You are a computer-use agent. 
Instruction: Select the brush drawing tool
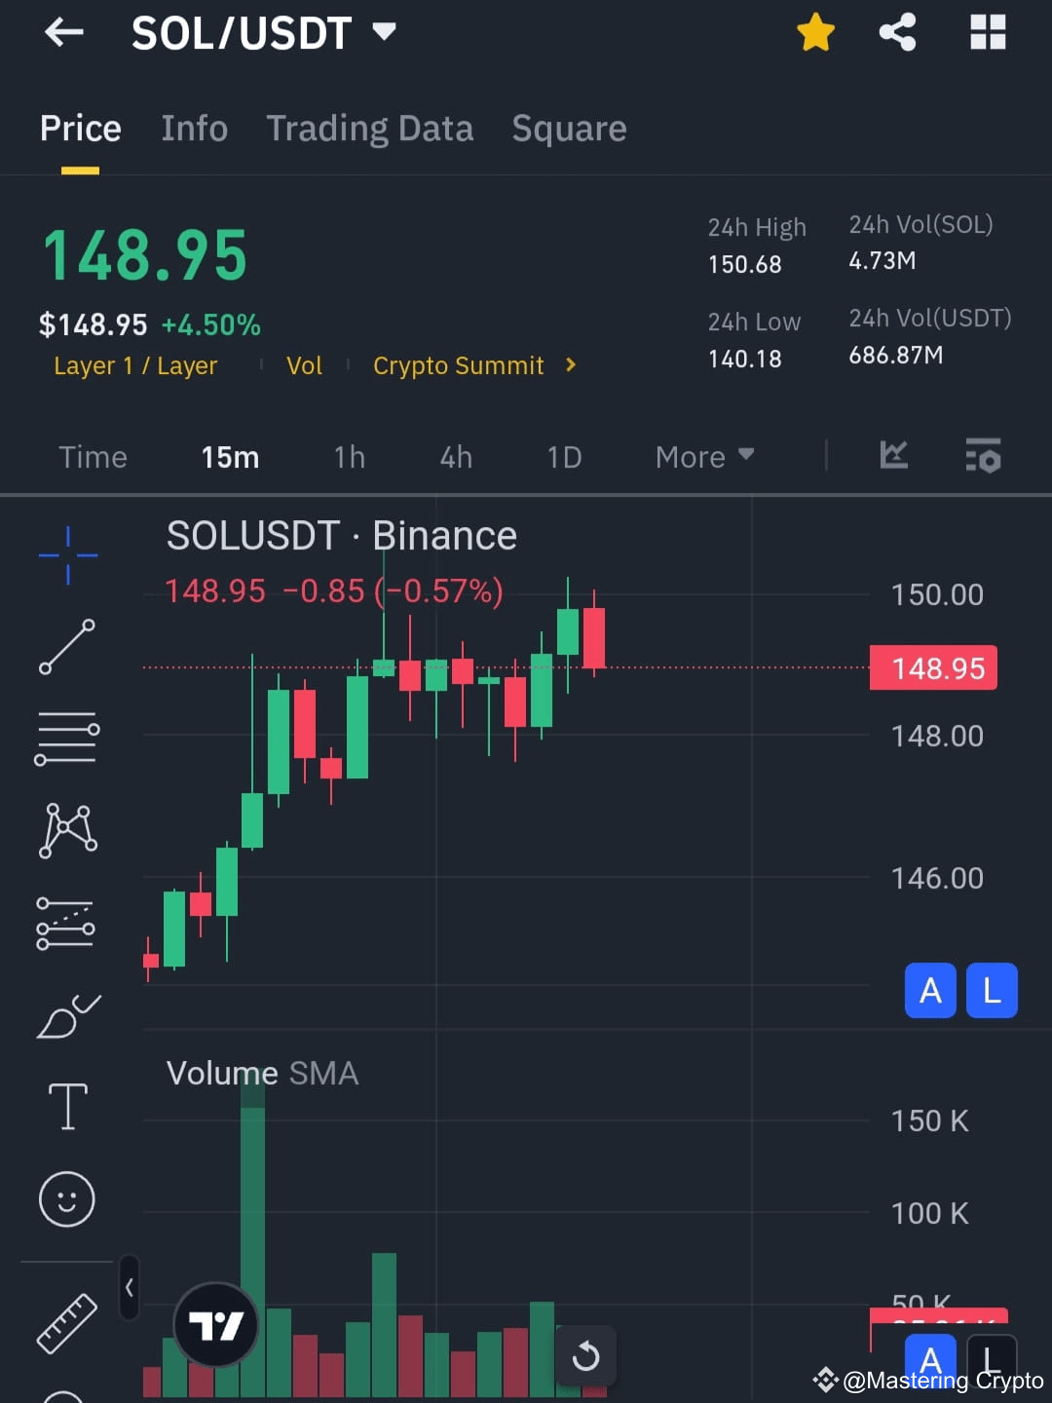click(x=67, y=1013)
